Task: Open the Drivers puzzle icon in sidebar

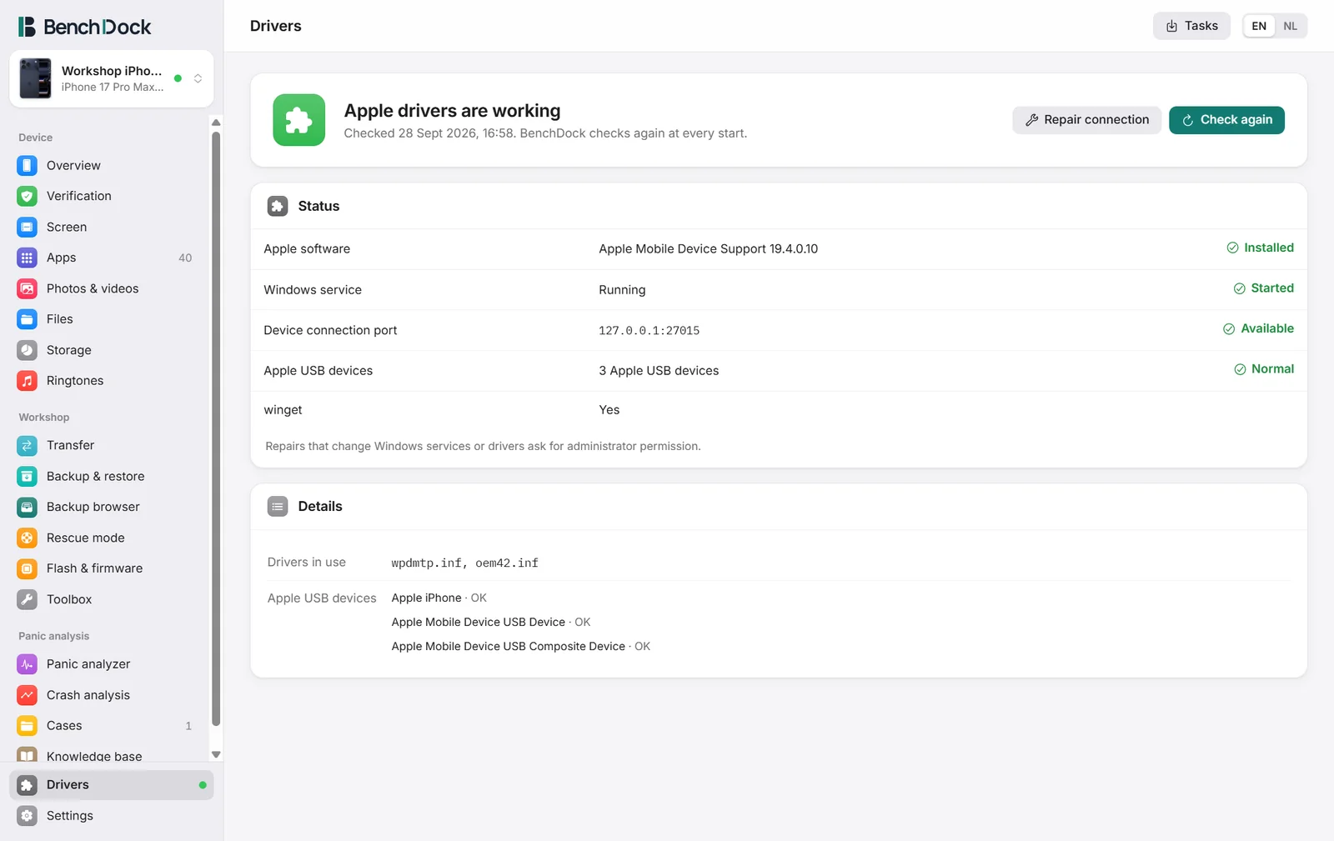Action: tap(28, 785)
